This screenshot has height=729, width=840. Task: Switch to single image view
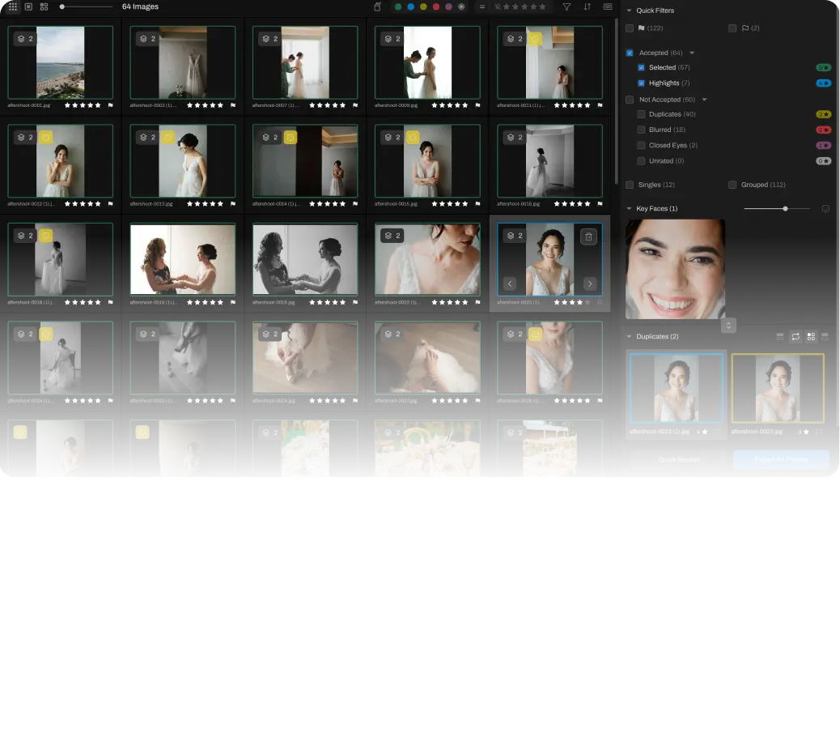(x=29, y=6)
